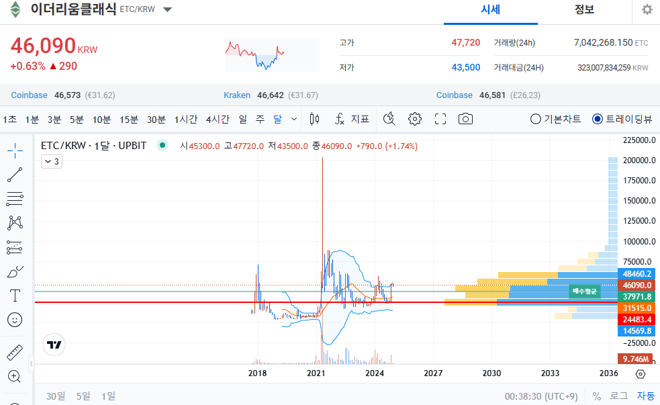Set interval to 1초

[x=10, y=120]
